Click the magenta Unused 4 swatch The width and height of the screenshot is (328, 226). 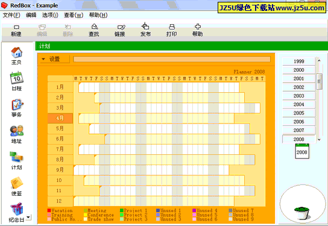coord(194,210)
